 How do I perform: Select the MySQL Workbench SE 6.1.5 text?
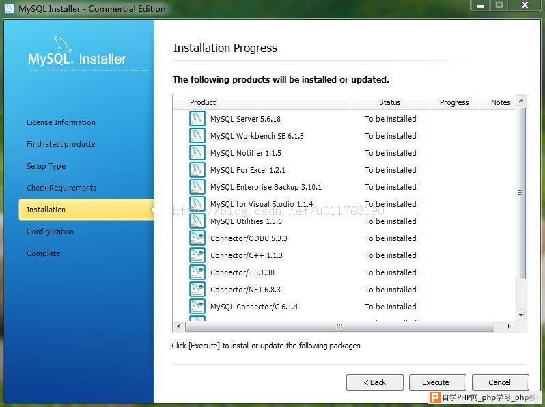pyautogui.click(x=257, y=136)
